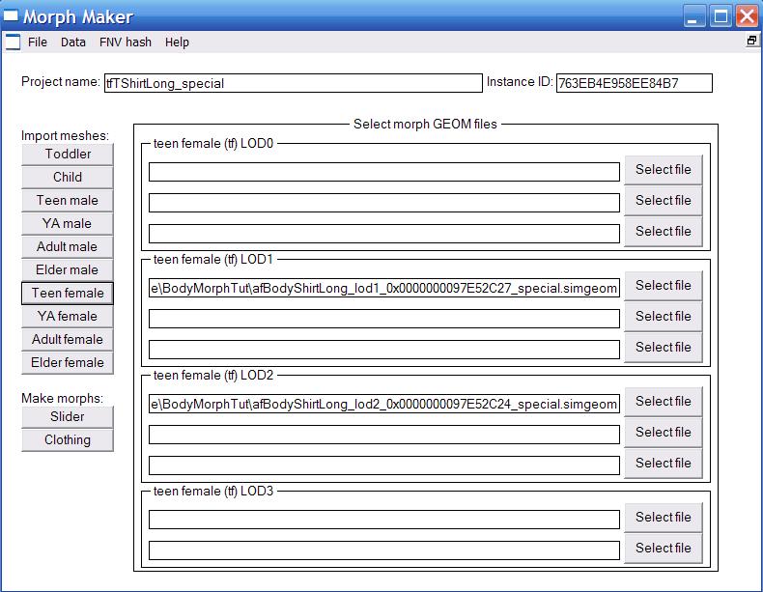Click third Select file button in LOD2
Screen dimensions: 763x592
(664, 464)
